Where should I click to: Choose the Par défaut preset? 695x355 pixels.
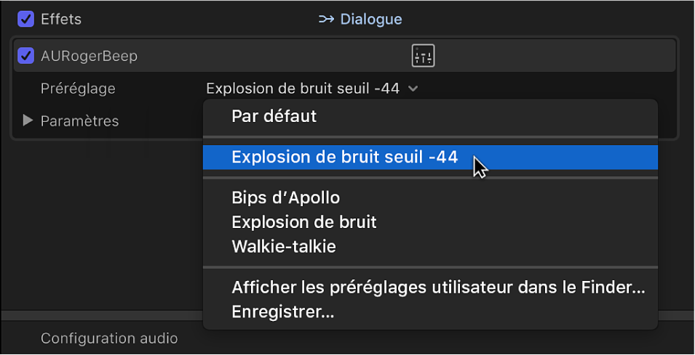click(274, 116)
